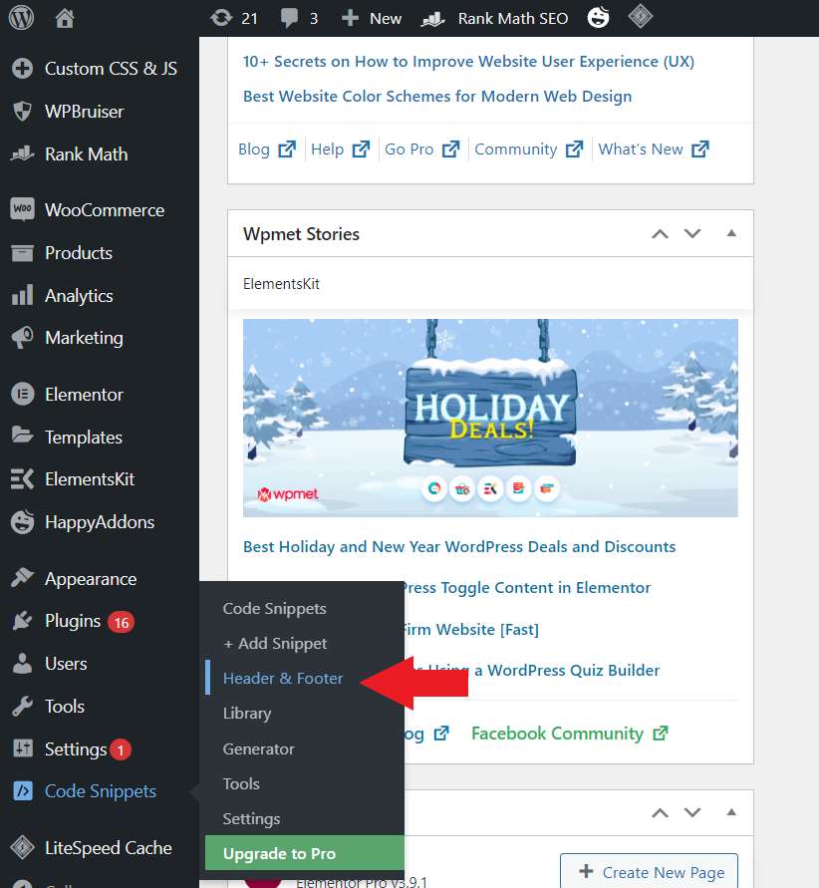Open Best Website Color Schemes link

point(437,97)
